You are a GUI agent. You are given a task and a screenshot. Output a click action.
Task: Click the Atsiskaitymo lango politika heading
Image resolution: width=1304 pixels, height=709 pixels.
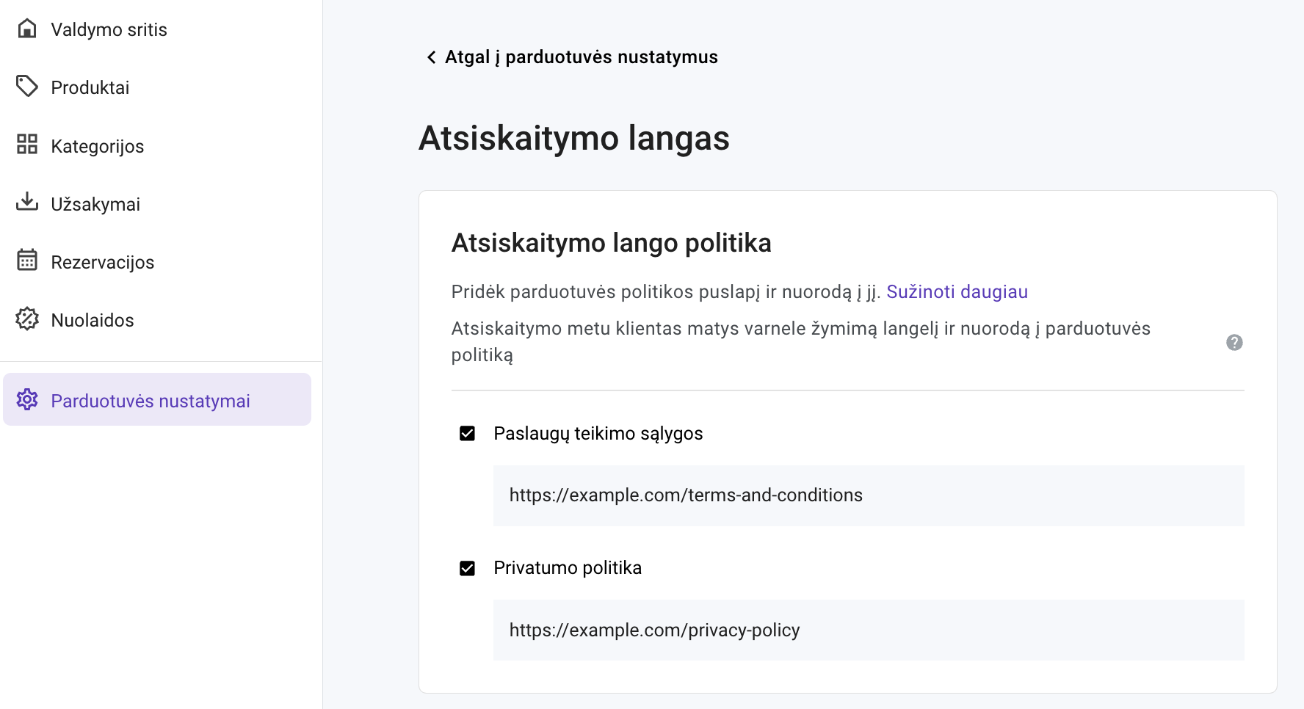click(611, 243)
